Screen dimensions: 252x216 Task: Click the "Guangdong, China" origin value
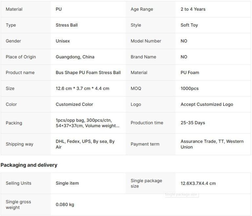[75, 57]
